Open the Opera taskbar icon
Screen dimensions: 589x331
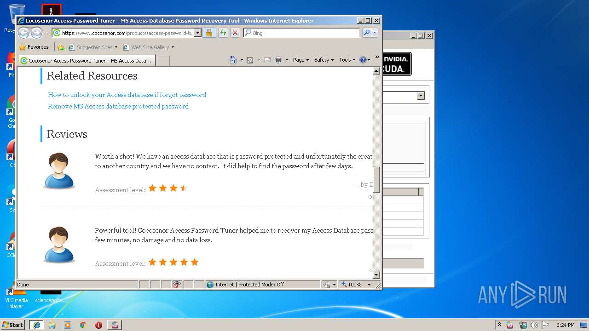point(98,325)
